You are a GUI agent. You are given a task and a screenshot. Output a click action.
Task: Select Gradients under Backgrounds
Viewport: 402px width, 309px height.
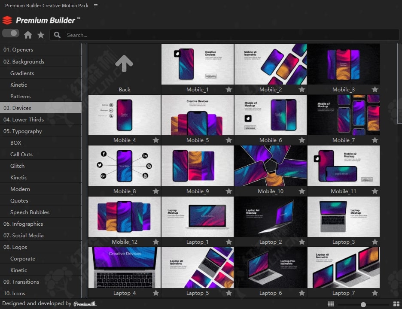tap(41, 73)
